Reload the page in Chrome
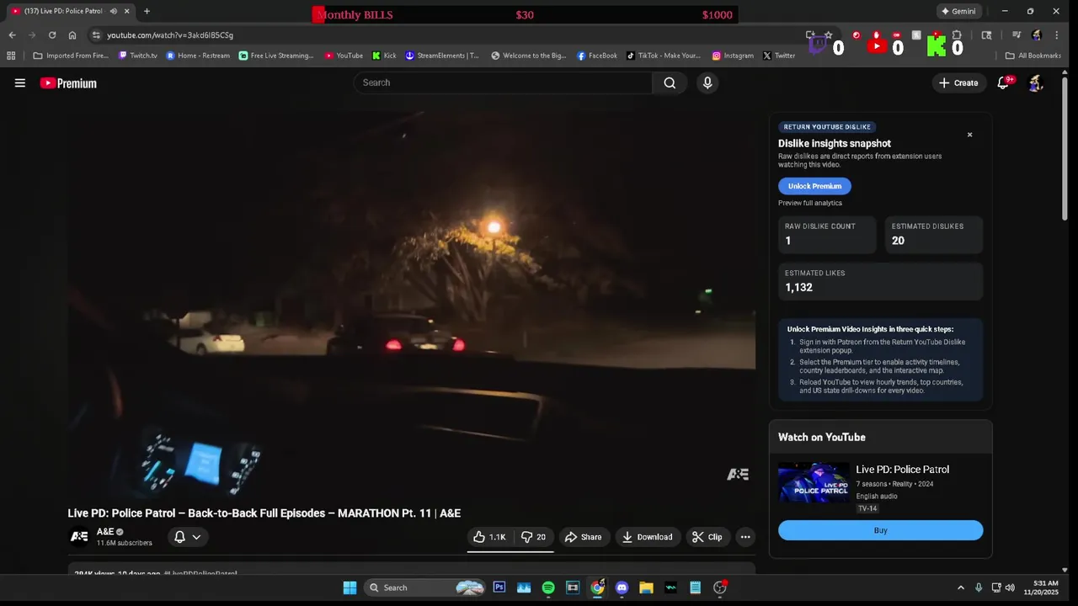The height and width of the screenshot is (606, 1078). [52, 35]
